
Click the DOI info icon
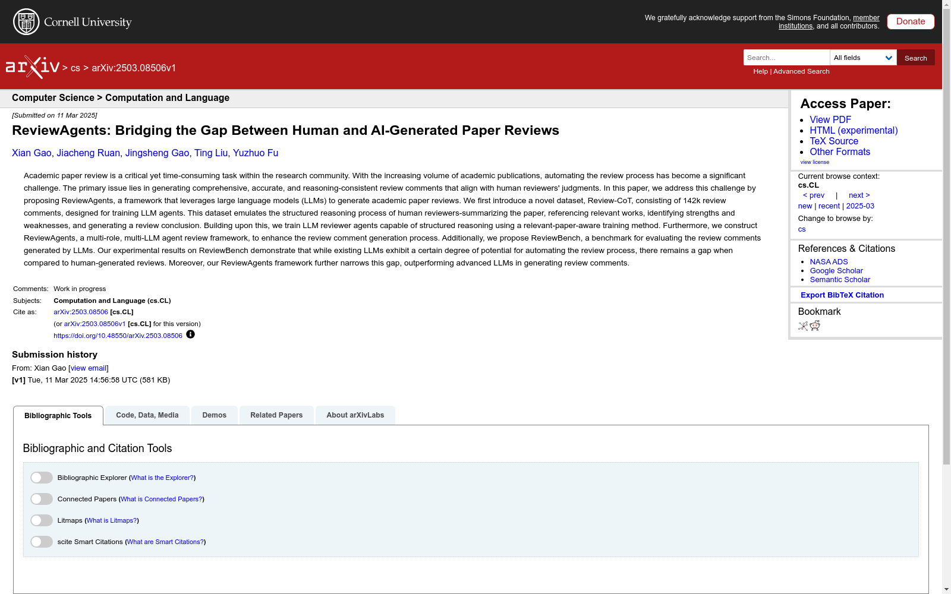pos(190,334)
